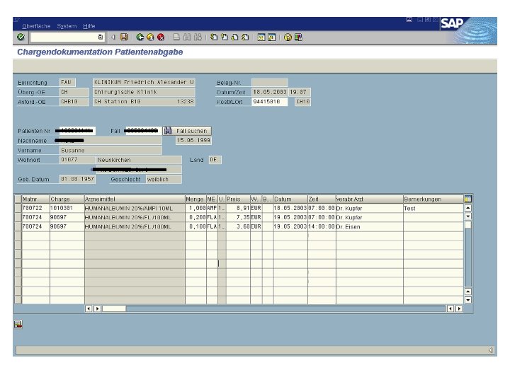
Task: Click the green Back arrow icon
Action: tap(140, 37)
